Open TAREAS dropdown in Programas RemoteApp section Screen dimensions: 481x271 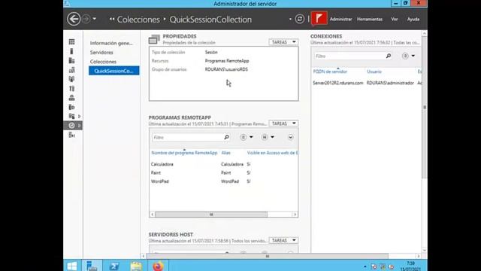(x=283, y=123)
